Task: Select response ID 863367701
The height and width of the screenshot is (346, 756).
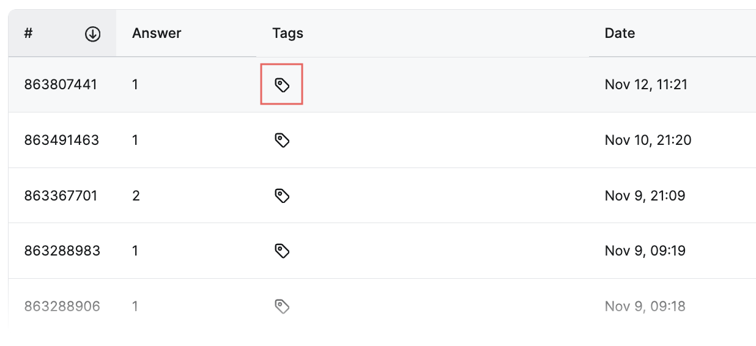Action: pyautogui.click(x=61, y=196)
